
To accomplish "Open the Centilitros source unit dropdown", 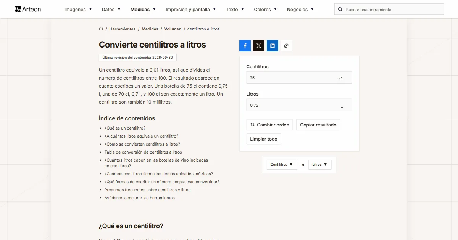I will pos(282,165).
